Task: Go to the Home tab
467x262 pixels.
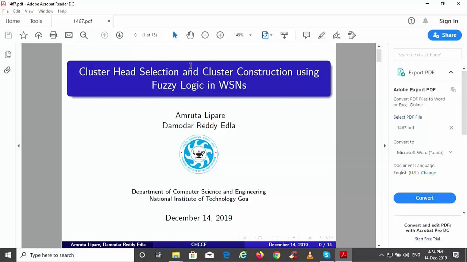Action: pos(13,21)
